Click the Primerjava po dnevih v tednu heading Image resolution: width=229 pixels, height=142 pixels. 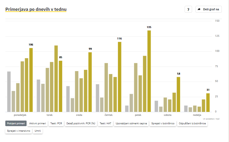36,9
